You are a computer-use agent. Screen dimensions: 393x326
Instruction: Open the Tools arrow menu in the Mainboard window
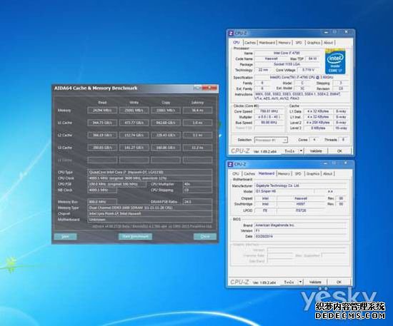[x=301, y=282]
